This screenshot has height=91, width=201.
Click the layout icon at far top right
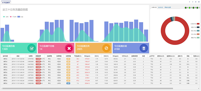coord(199,2)
